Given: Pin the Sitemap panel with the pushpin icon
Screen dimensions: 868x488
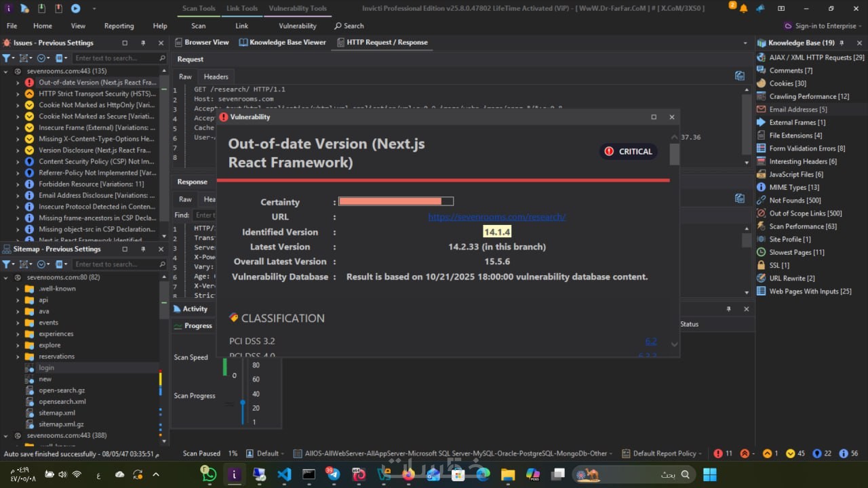Looking at the screenshot, I should coord(142,249).
